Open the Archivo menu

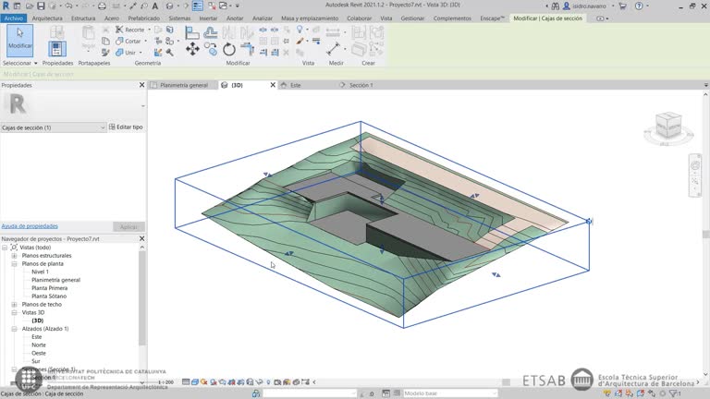(x=13, y=18)
